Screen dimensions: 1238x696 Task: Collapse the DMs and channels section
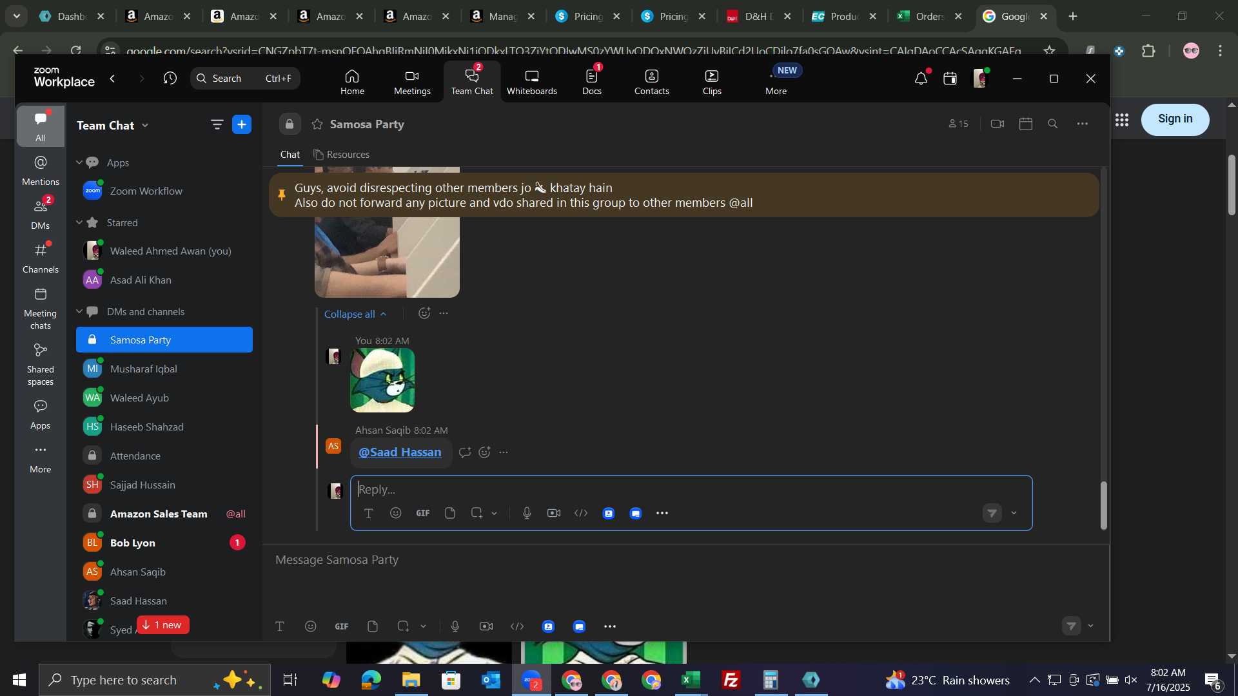tap(79, 311)
